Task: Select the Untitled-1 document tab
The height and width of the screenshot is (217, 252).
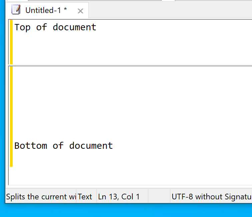Action: (x=47, y=10)
